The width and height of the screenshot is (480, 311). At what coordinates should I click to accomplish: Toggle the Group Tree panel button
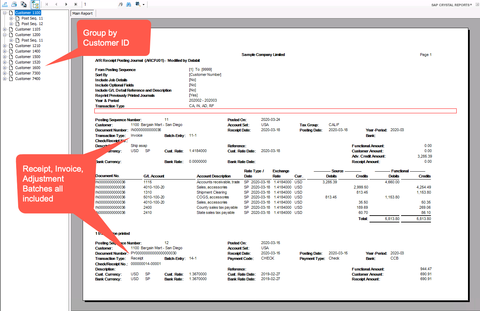[x=35, y=4]
